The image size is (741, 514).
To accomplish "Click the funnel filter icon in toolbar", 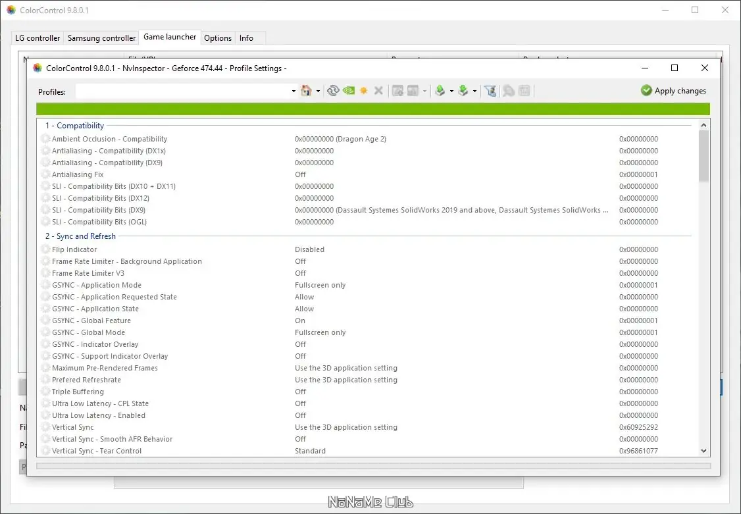I will point(490,91).
